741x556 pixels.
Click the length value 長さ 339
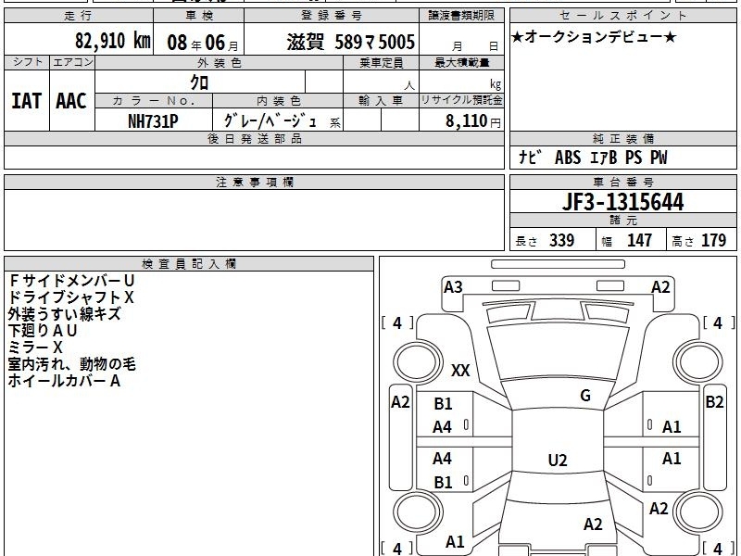pos(545,241)
